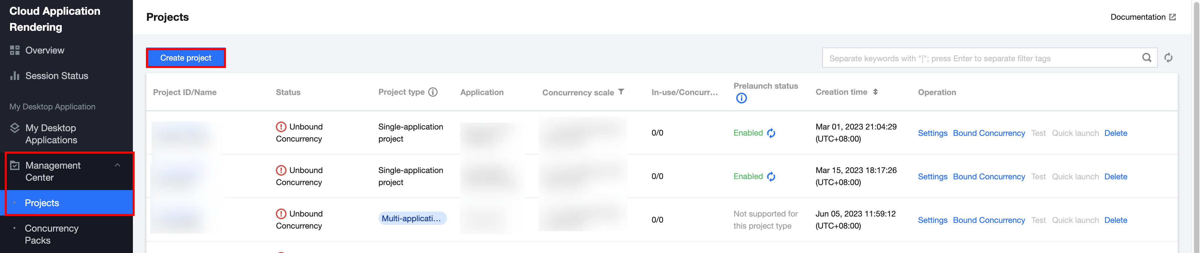Click the Prelaunch status info icon
This screenshot has height=253, width=1200.
(x=741, y=98)
